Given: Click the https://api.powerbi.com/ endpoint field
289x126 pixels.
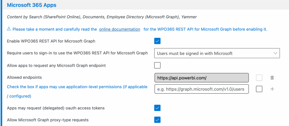Looking at the screenshot, I should coord(202,78).
